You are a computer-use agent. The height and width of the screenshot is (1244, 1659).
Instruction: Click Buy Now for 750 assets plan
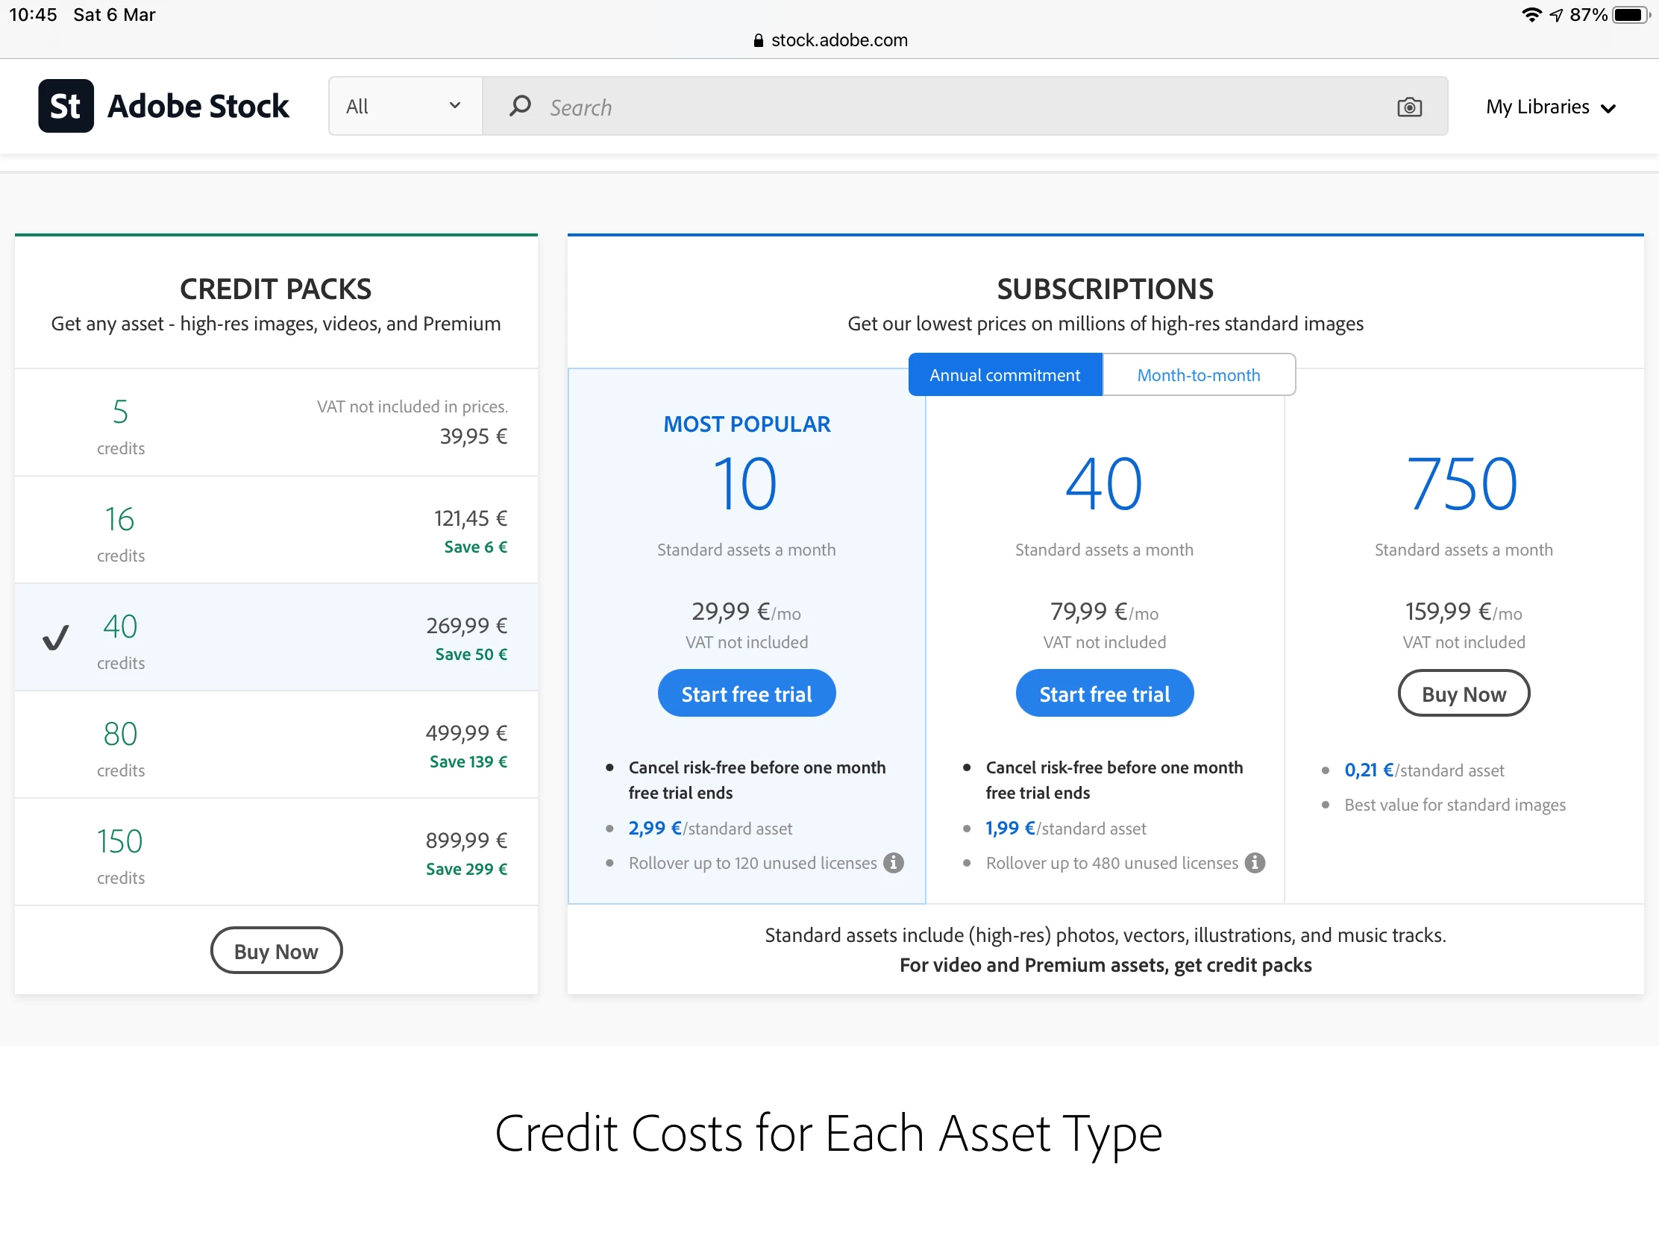(x=1464, y=694)
